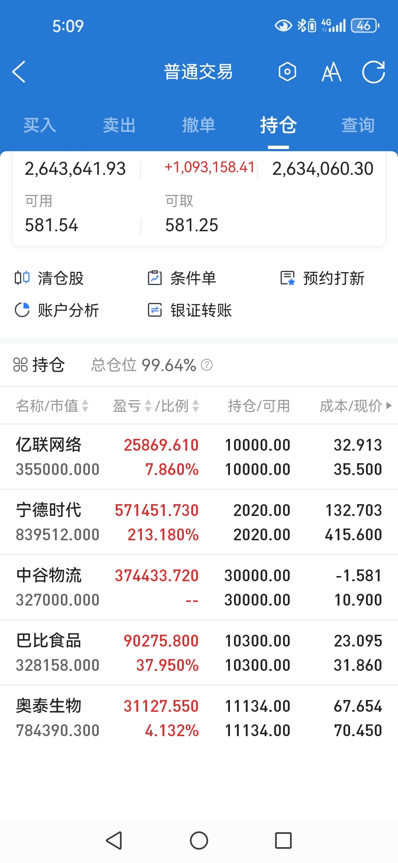Screen dimensions: 398x863
Task: Tap 可取 balance 581.25
Action: pyautogui.click(x=192, y=225)
